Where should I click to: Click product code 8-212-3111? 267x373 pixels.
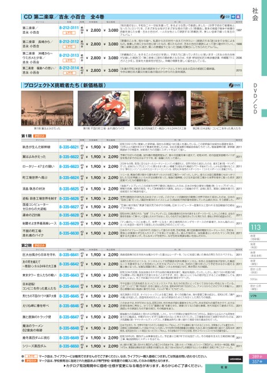tap(69, 28)
